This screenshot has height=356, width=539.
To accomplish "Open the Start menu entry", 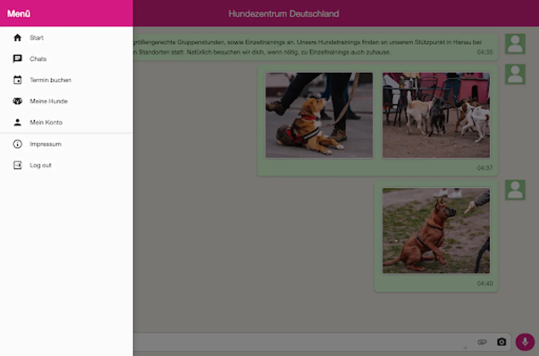I will (x=66, y=38).
